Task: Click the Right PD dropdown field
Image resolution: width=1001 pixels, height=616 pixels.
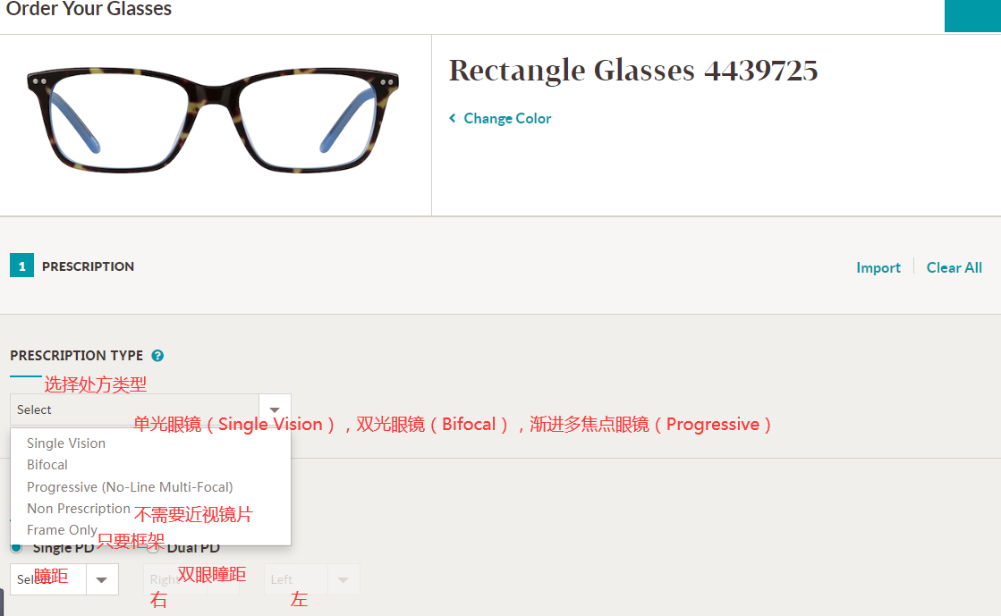Action: pyautogui.click(x=191, y=579)
